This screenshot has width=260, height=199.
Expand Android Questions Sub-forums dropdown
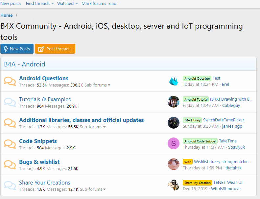point(97,85)
